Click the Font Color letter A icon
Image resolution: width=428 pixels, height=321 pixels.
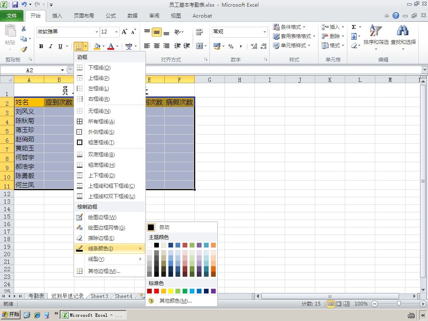click(110, 46)
